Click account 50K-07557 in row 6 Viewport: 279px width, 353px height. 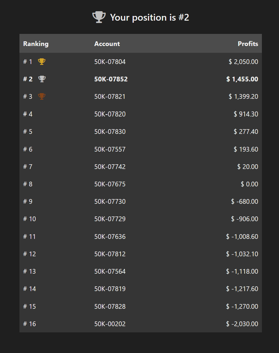coord(110,149)
